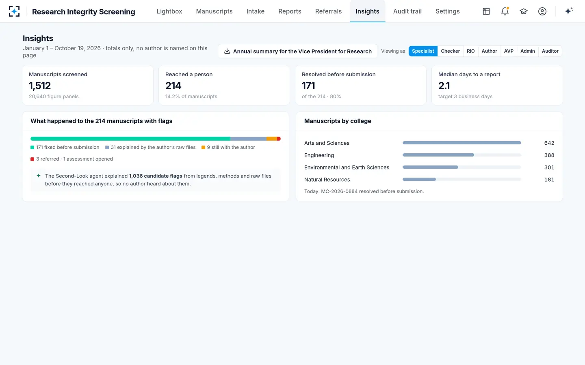
Task: Click the green fixed-before-submission bar segment
Action: 130,139
